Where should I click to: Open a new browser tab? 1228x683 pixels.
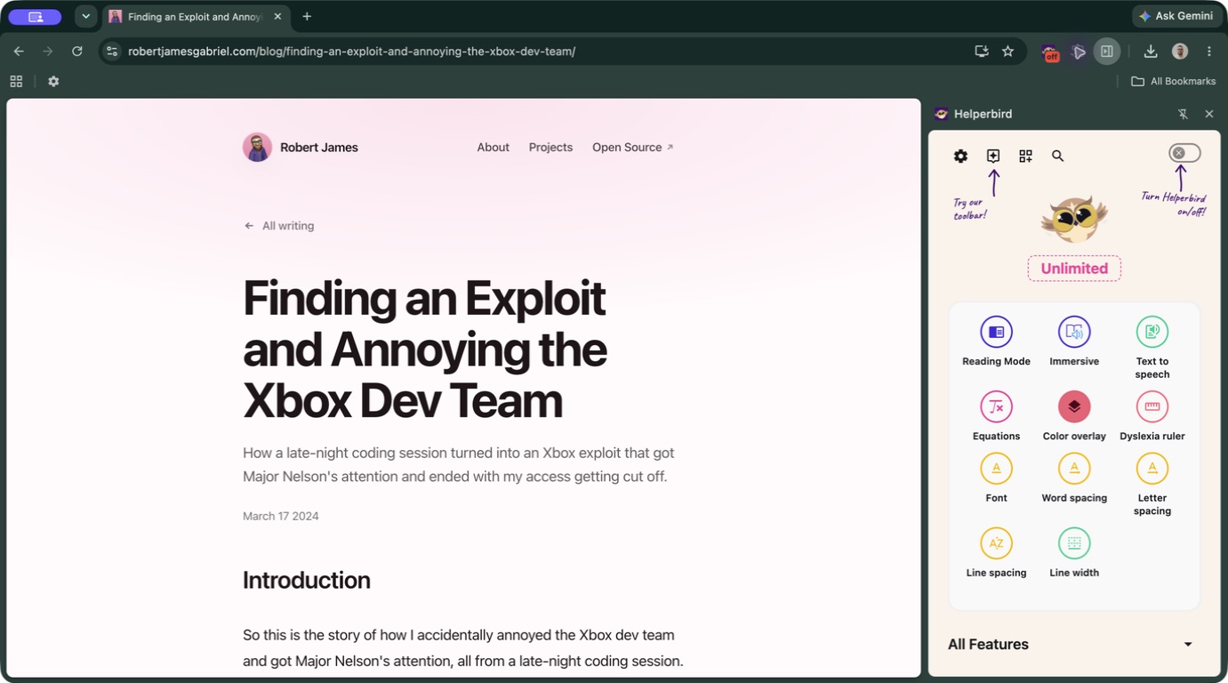coord(307,16)
